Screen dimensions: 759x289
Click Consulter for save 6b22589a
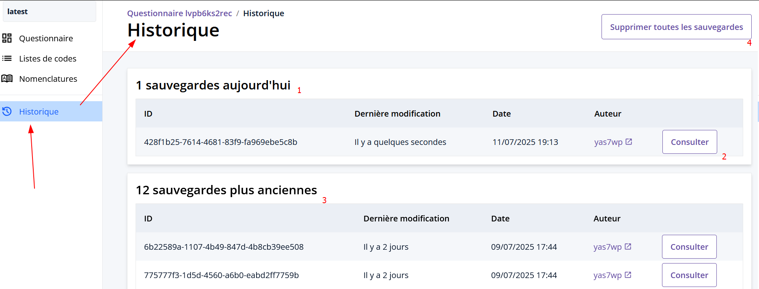pyautogui.click(x=689, y=247)
